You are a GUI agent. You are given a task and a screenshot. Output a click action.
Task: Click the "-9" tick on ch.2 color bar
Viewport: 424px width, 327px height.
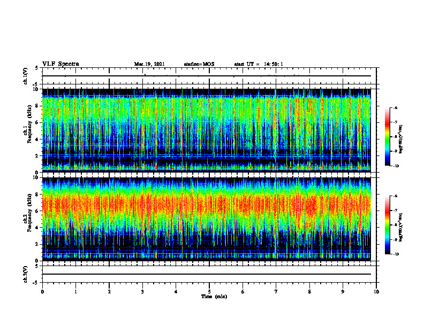tap(395, 239)
